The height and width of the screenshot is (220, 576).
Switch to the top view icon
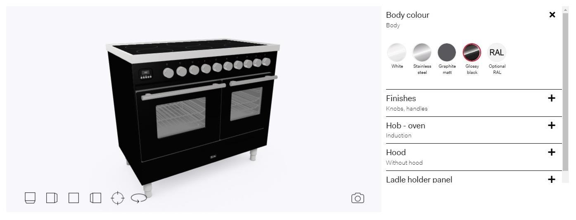(30, 198)
